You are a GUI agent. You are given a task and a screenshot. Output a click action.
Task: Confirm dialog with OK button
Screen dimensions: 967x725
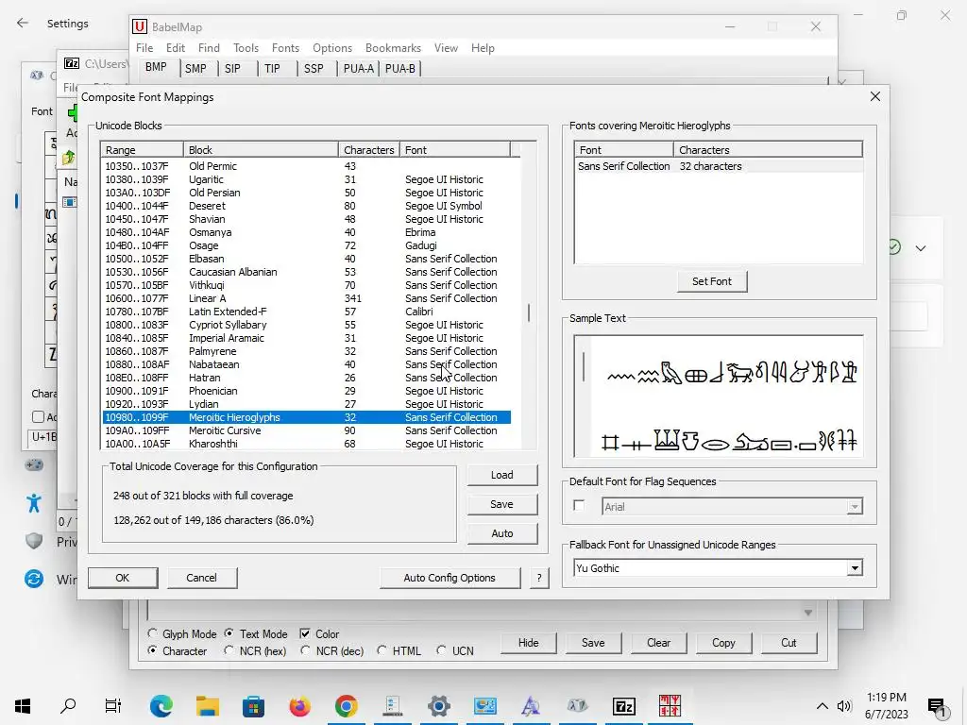point(122,578)
